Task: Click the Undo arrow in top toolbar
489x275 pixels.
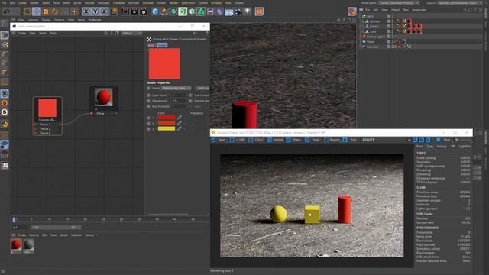Action: [7, 11]
